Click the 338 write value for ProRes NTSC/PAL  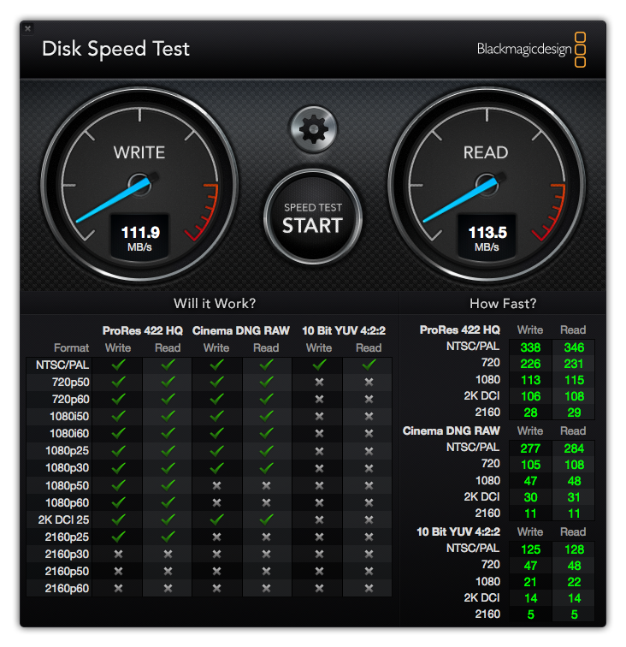click(530, 347)
